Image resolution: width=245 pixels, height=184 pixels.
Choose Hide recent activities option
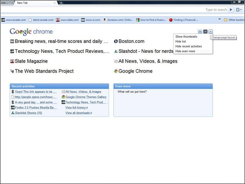click(x=189, y=46)
